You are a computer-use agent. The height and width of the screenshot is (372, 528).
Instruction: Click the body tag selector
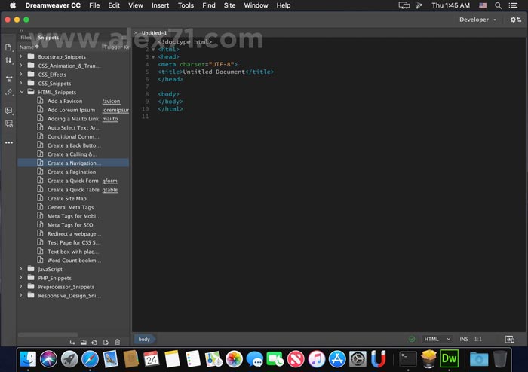point(144,339)
